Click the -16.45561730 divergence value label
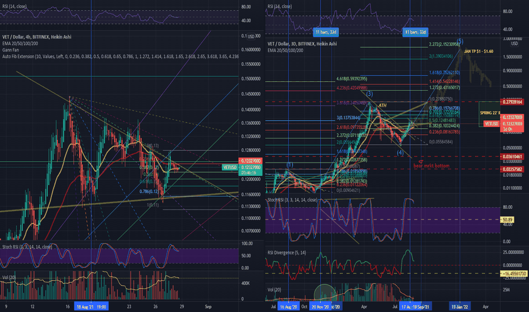The image size is (529, 312). 514,273
